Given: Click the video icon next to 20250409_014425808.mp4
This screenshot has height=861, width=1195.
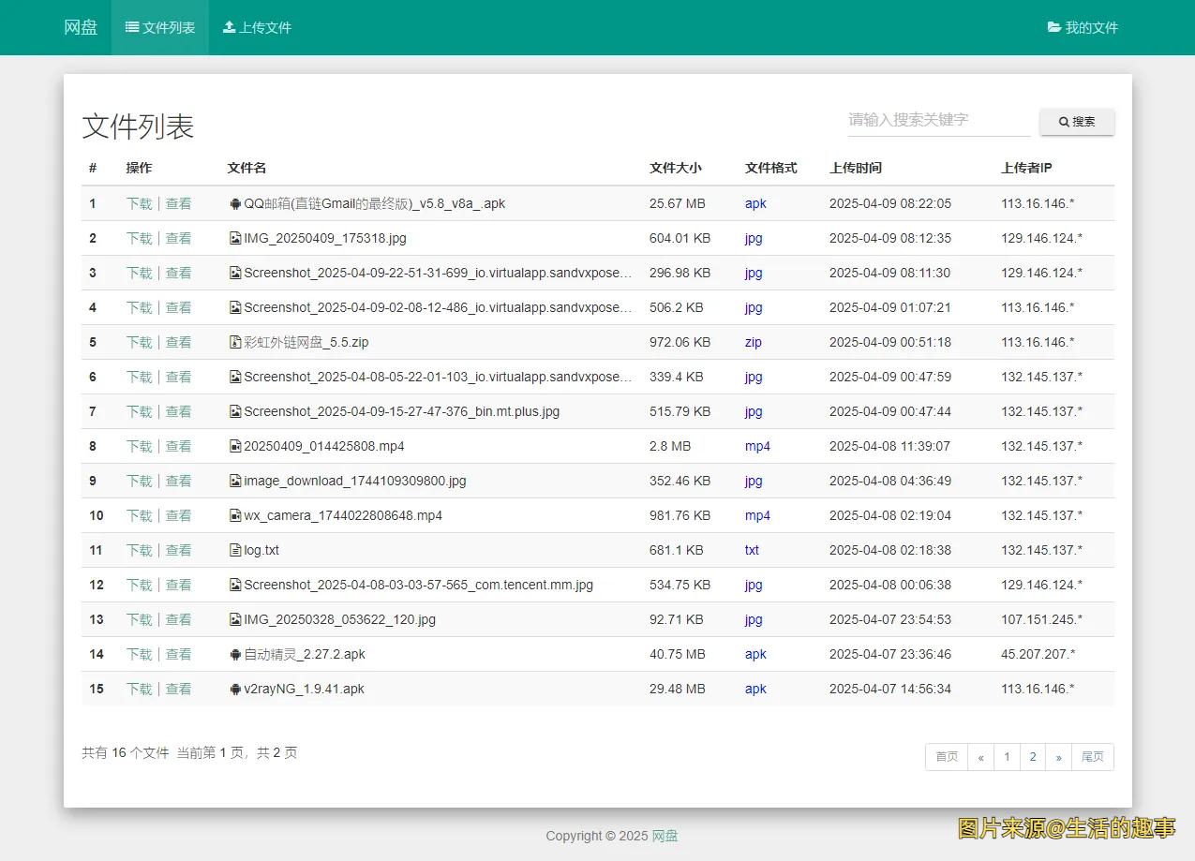Looking at the screenshot, I should (235, 446).
